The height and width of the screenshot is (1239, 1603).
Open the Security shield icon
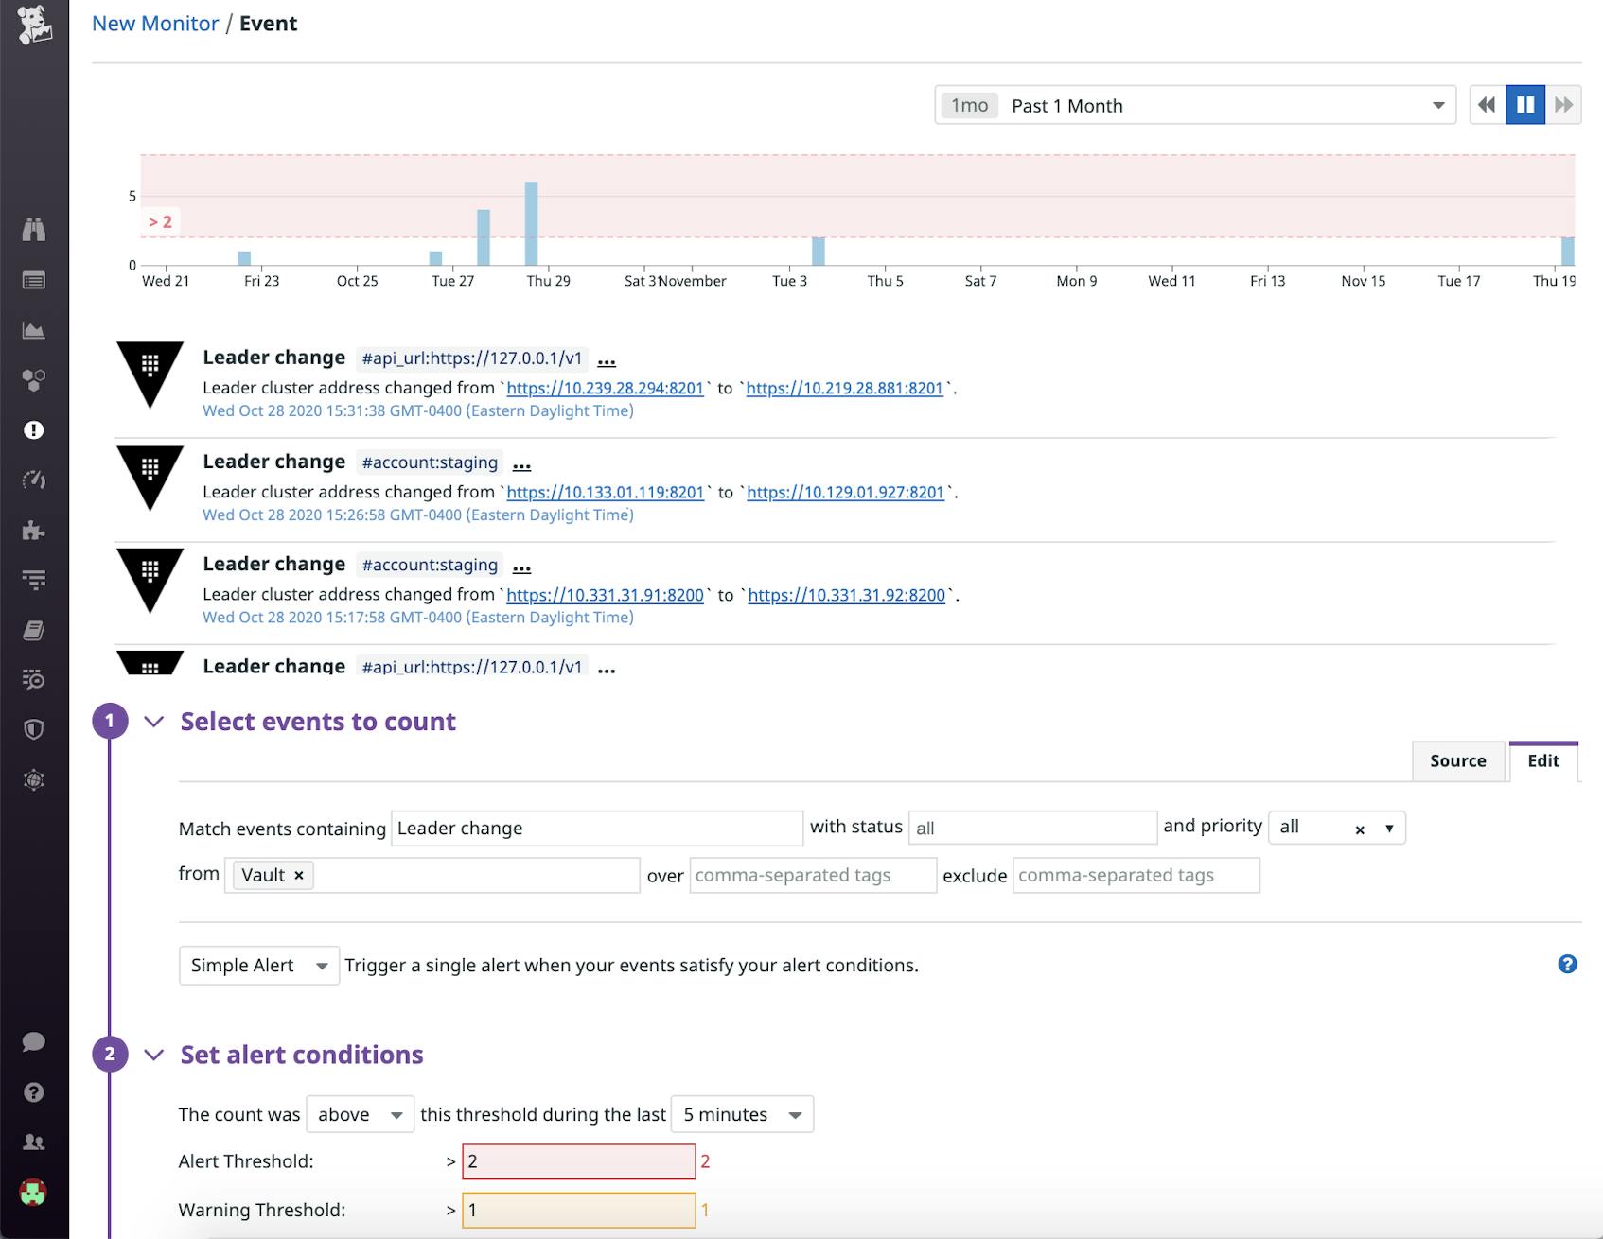(34, 729)
